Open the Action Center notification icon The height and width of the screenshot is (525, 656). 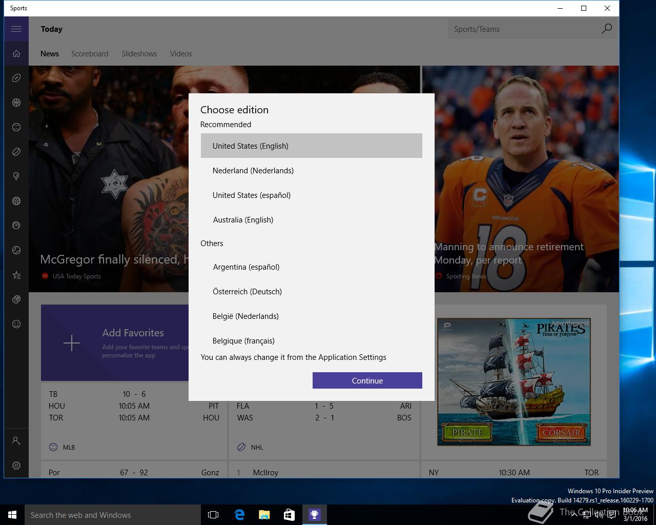[612, 515]
